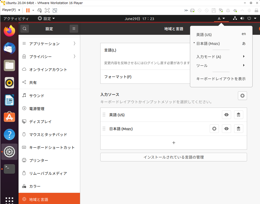Click network icon in top bar

click(x=235, y=18)
